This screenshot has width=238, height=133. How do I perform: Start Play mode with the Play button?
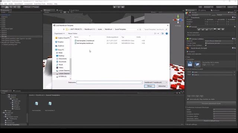[x=115, y=7]
